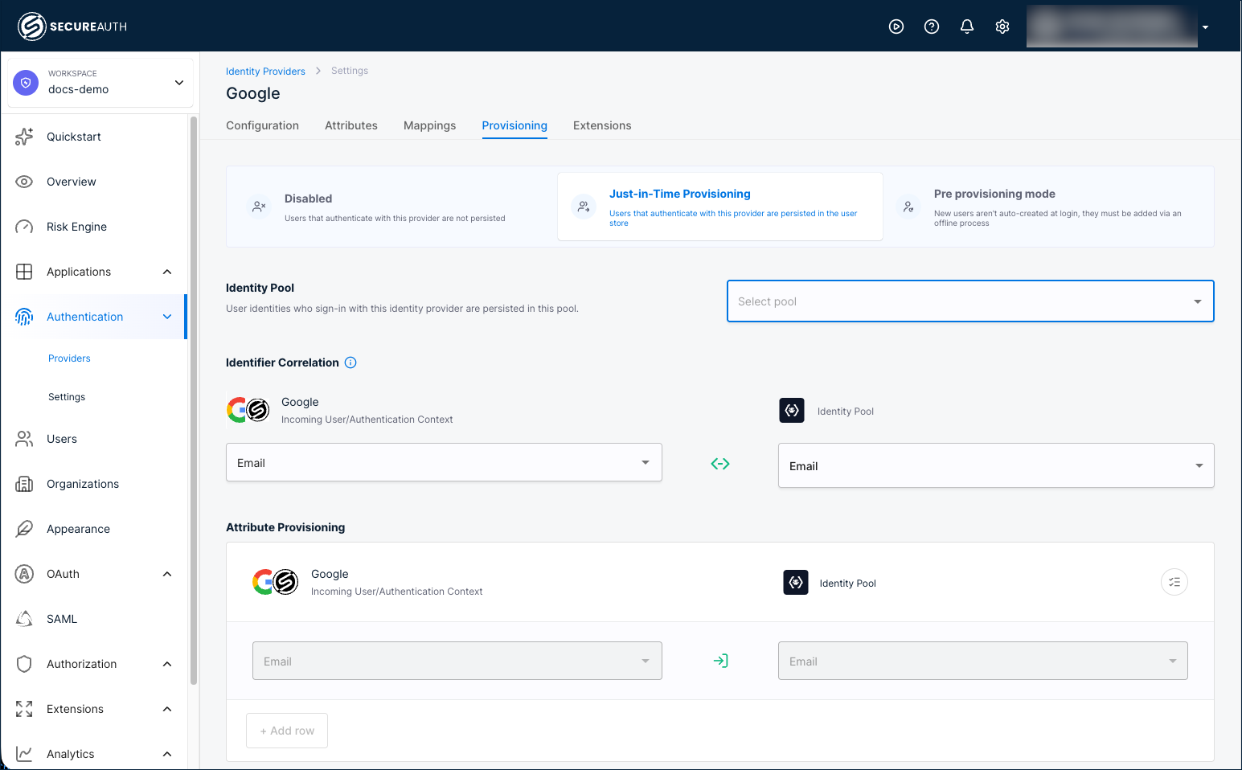Image resolution: width=1242 pixels, height=770 pixels.
Task: Click the Attribute Provisioning checklist icon button
Action: coord(1174,582)
